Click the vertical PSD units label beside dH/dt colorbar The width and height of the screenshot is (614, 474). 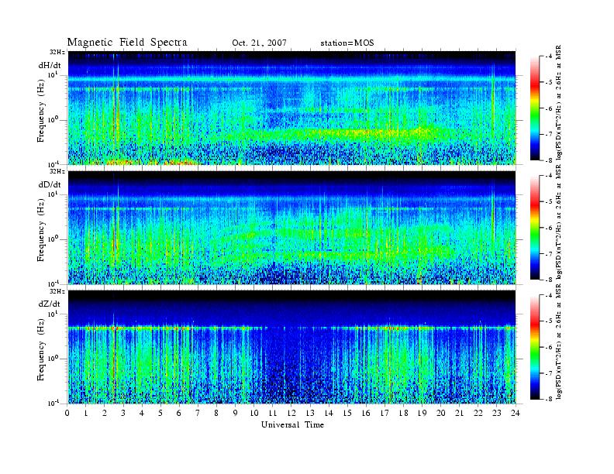pyautogui.click(x=559, y=103)
